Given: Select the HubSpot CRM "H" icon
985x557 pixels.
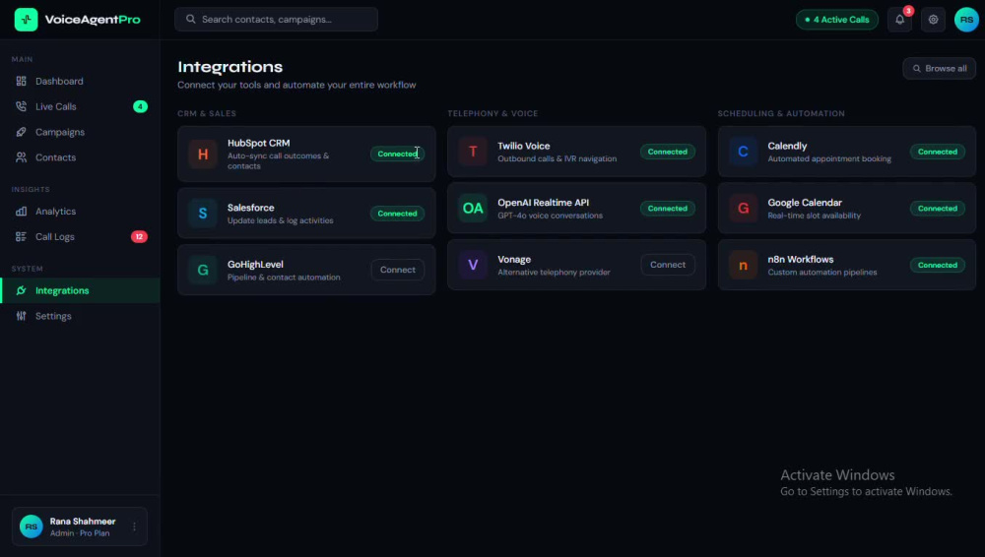Looking at the screenshot, I should click(x=203, y=154).
